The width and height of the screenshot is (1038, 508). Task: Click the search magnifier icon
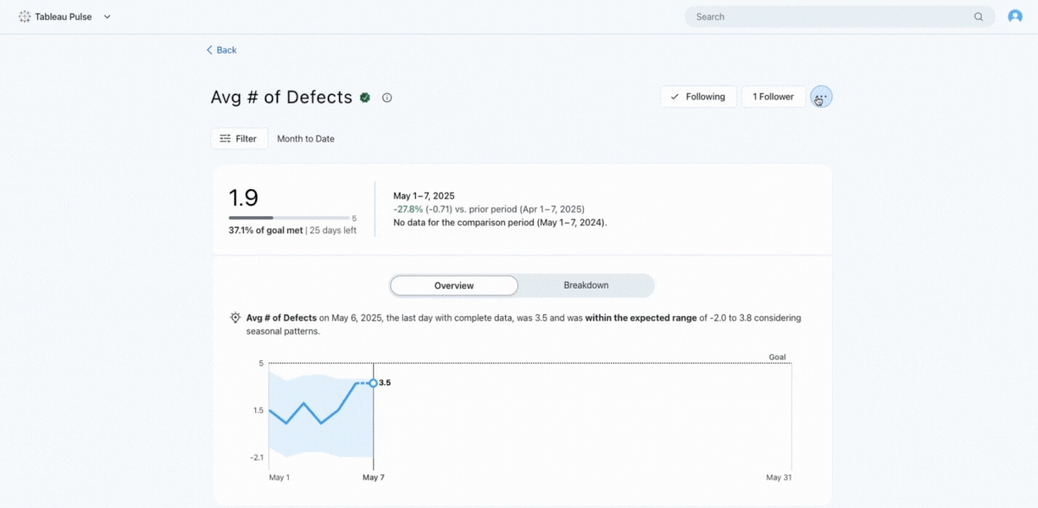(978, 16)
